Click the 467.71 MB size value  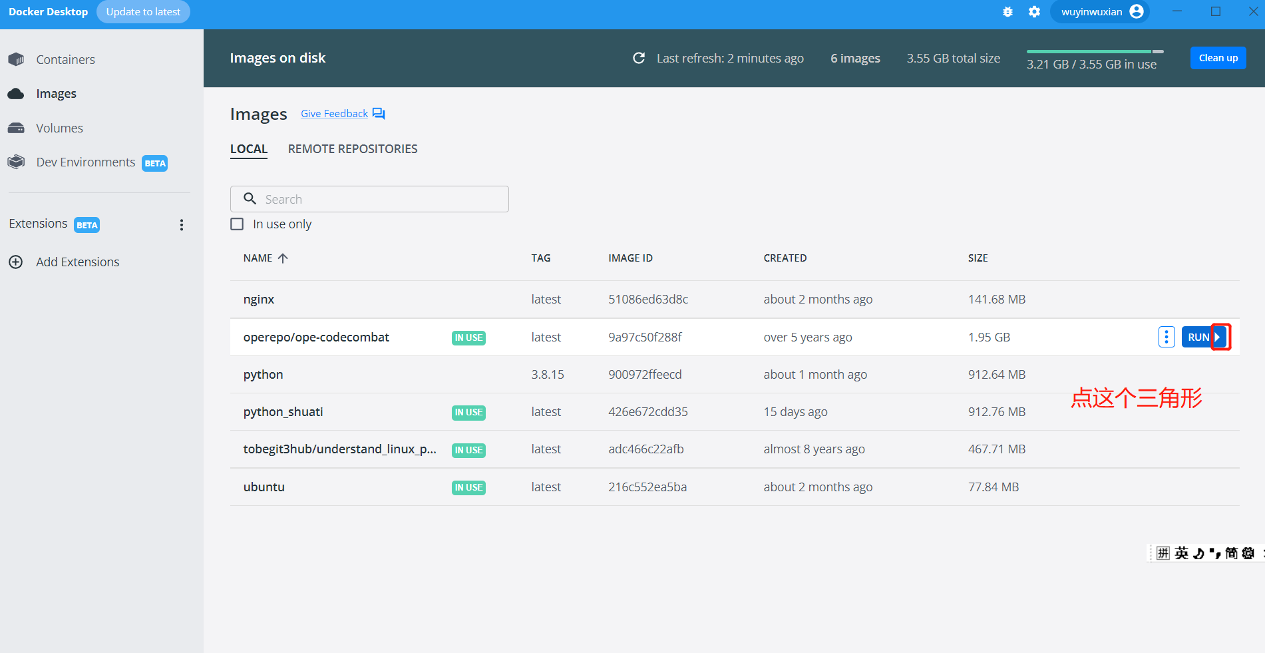pos(997,449)
